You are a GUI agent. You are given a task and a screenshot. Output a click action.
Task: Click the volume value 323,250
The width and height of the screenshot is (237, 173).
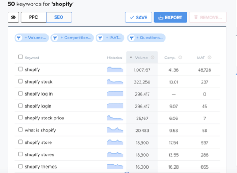[x=142, y=82]
